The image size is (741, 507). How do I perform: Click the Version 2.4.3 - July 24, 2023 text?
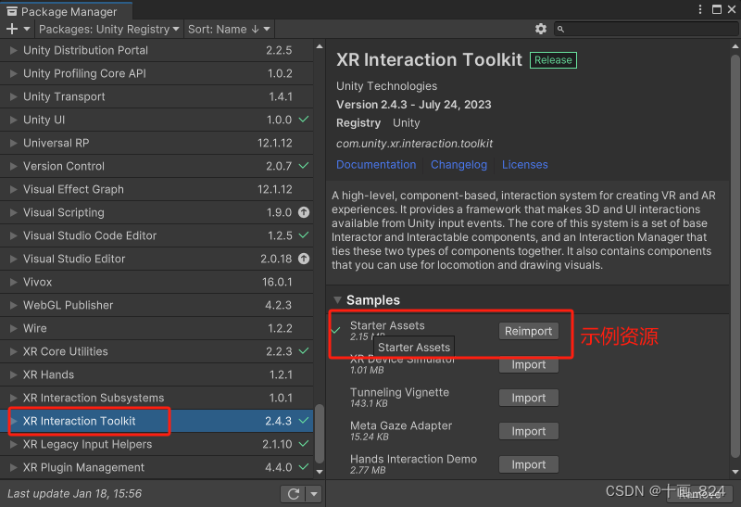tap(413, 105)
